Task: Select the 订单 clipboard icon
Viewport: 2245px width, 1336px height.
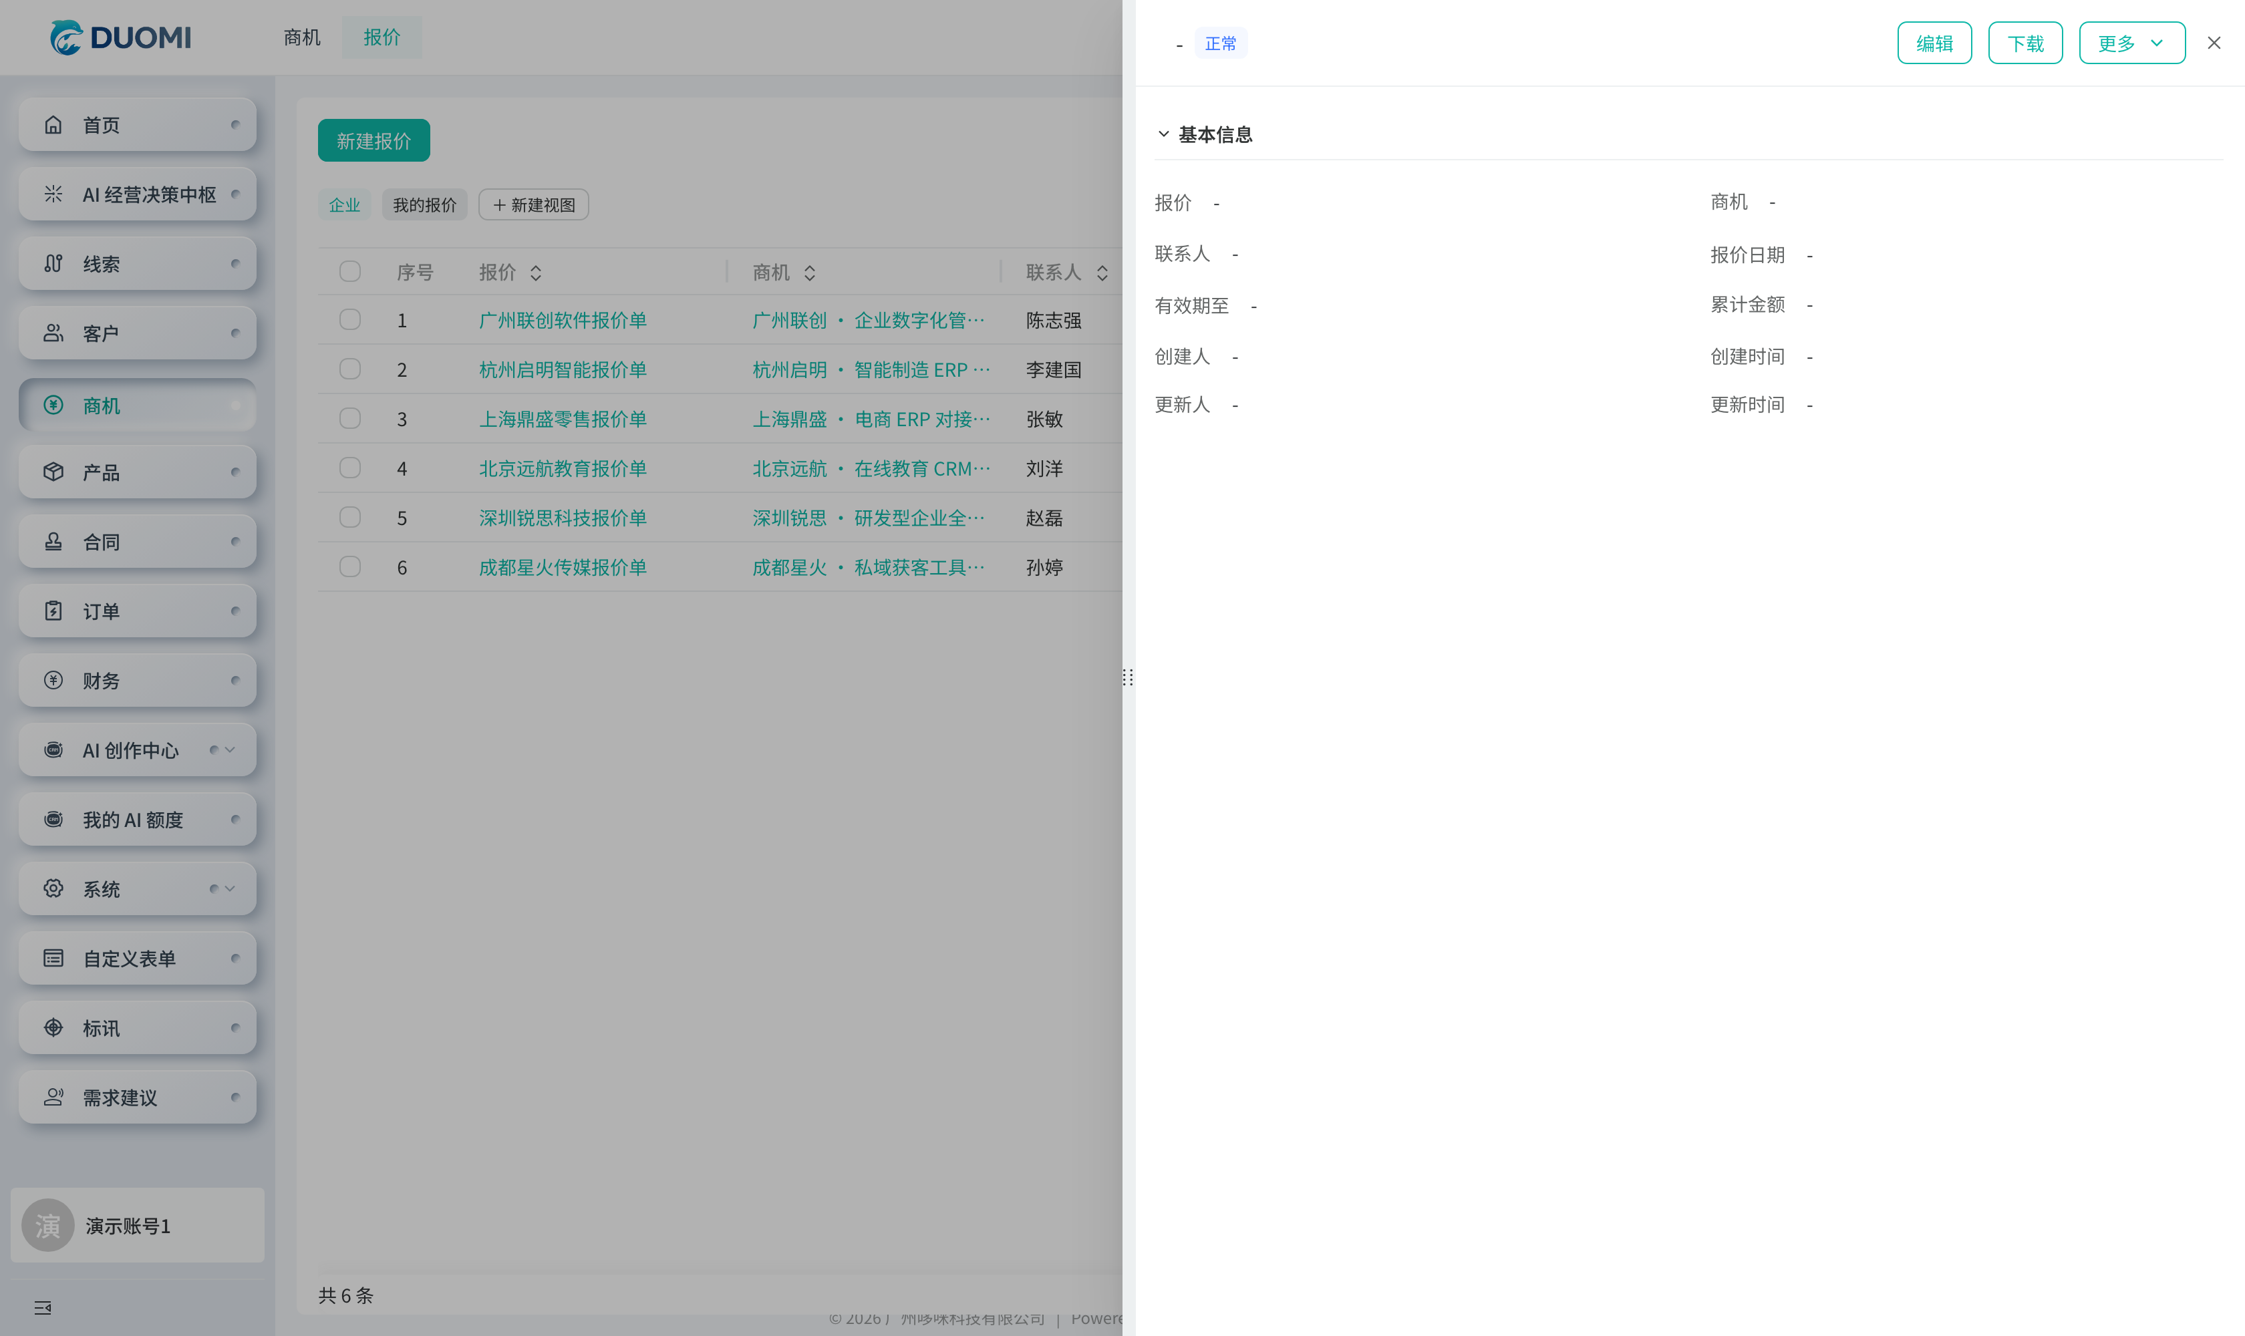Action: (x=53, y=611)
